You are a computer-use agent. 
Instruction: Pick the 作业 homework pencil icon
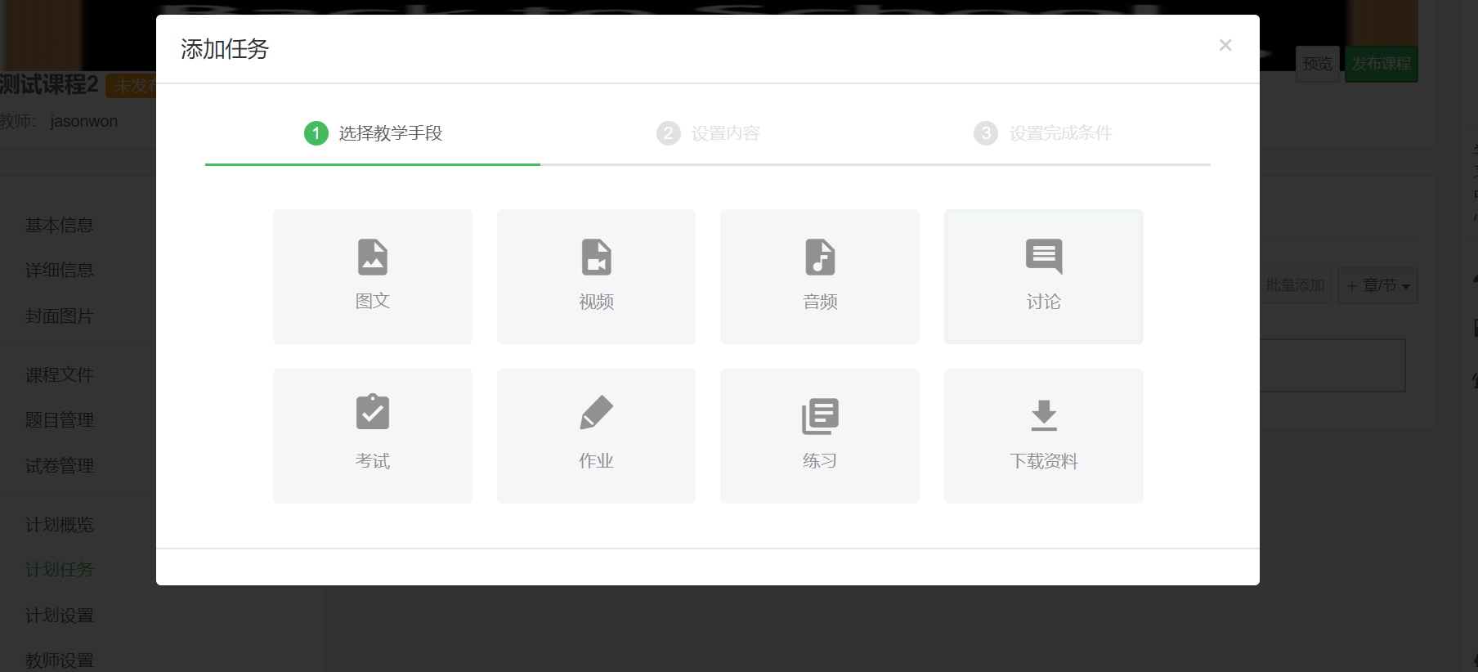(596, 412)
